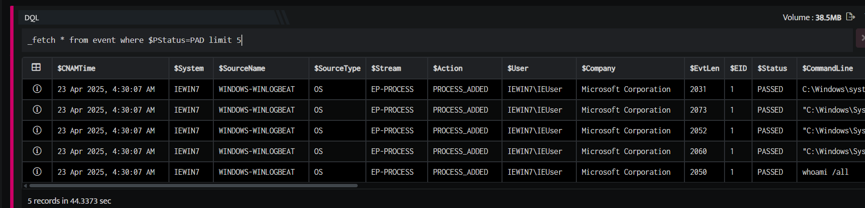The width and height of the screenshot is (865, 208).
Task: Select the EvtLen value 2073
Action: point(698,110)
